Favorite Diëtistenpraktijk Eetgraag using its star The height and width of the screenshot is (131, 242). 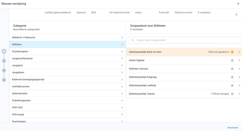coord(232,77)
